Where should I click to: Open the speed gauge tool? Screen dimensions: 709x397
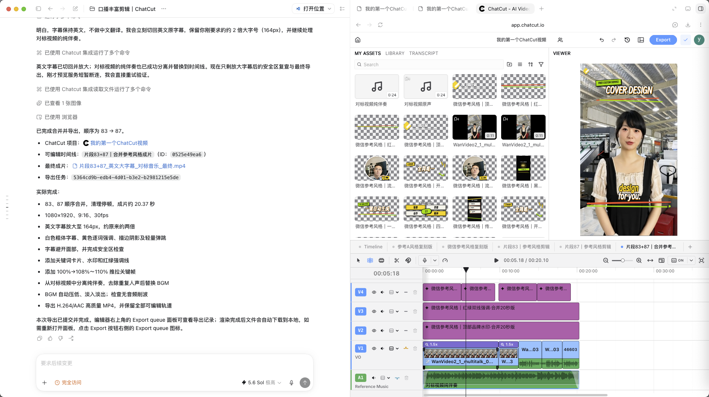(x=445, y=260)
